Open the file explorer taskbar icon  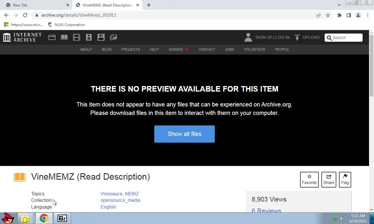pos(25,218)
